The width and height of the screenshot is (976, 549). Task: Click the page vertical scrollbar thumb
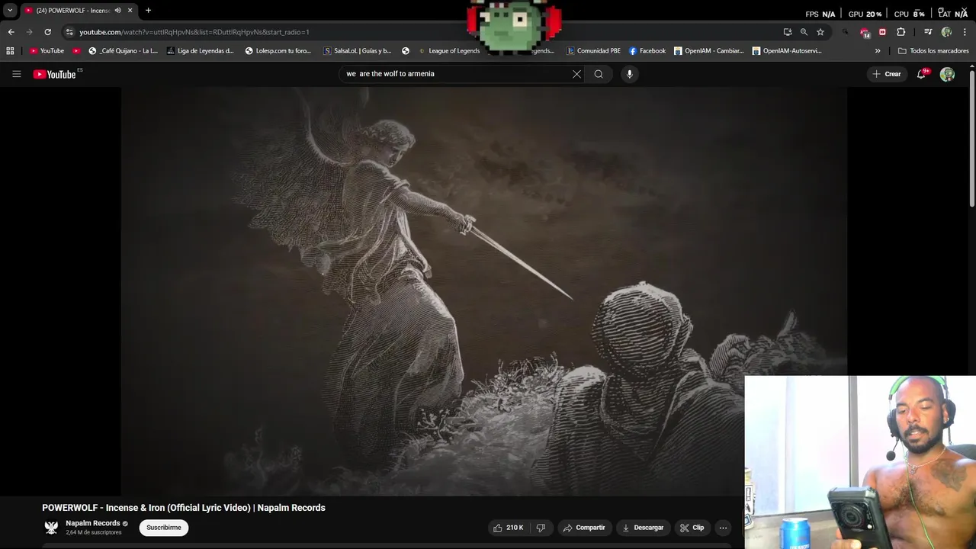pos(972,137)
